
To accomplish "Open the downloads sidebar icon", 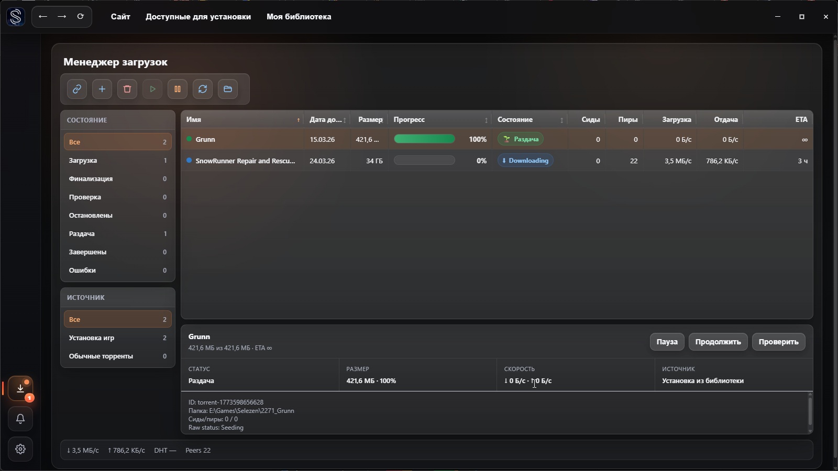I will 20,388.
